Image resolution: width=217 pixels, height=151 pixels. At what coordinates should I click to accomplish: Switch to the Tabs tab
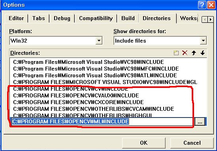coord(38,19)
